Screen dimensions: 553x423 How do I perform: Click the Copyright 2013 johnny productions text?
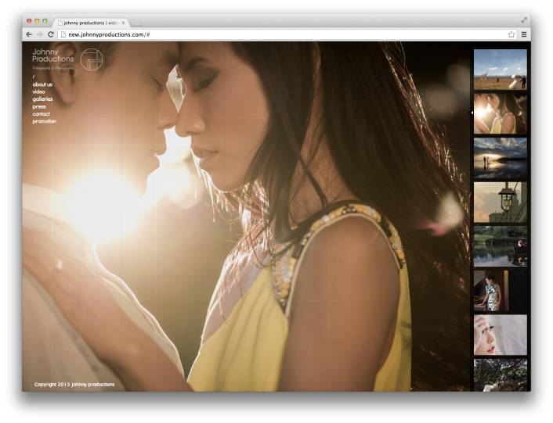tap(74, 384)
